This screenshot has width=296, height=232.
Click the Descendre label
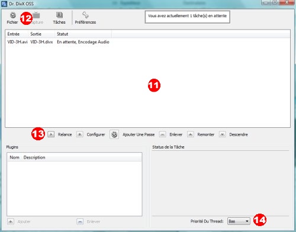(x=239, y=134)
